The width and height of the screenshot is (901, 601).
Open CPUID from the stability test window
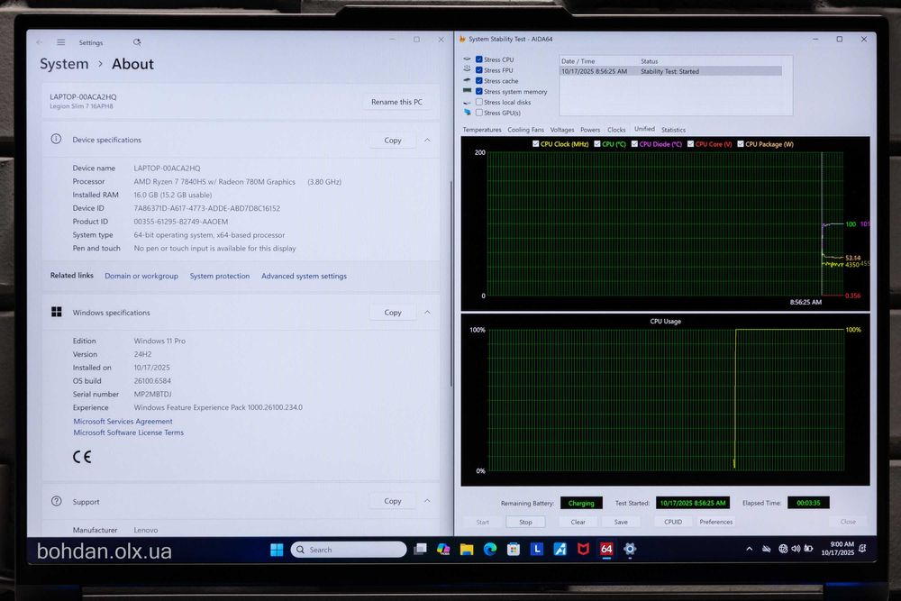point(673,522)
